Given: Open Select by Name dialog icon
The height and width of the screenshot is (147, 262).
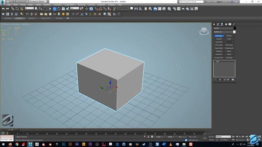Looking at the screenshot, I should [41, 9].
